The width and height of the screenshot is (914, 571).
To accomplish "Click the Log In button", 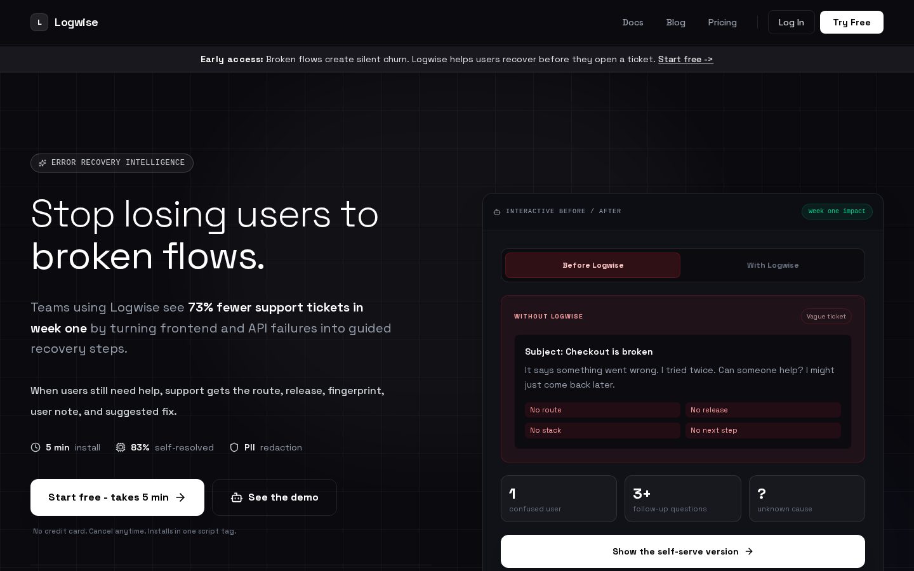I will click(x=791, y=22).
